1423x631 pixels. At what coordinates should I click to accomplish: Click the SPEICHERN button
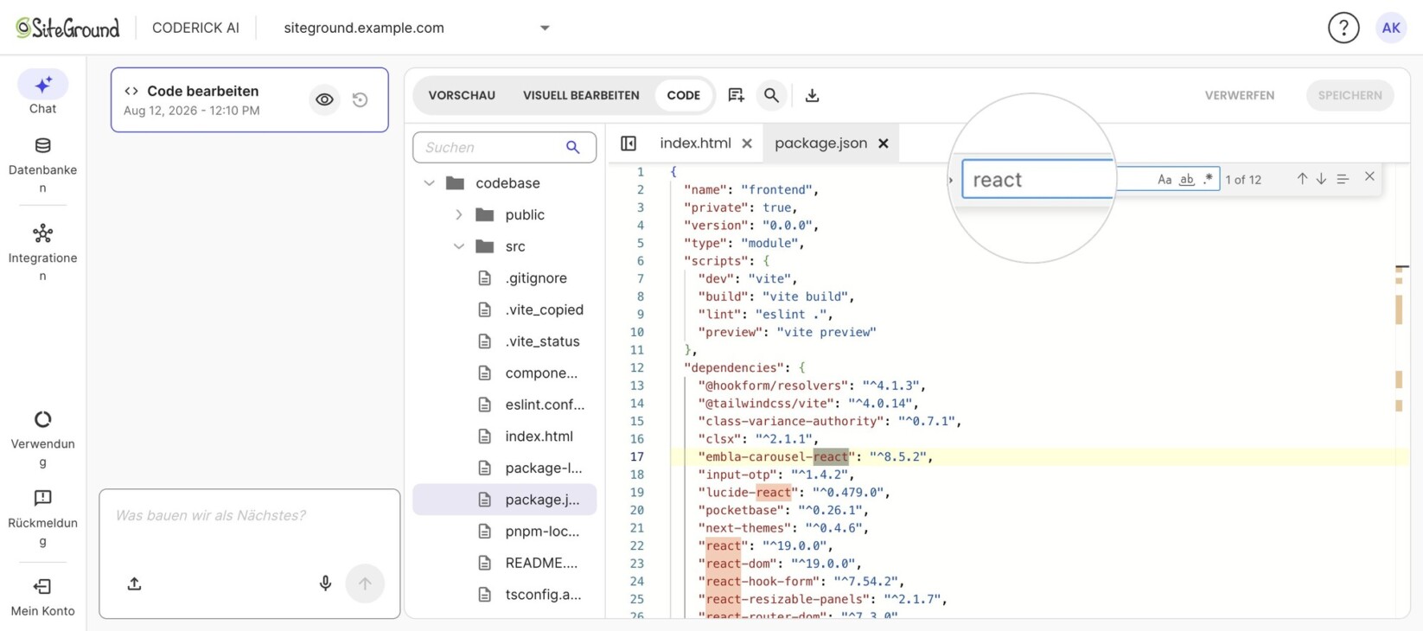point(1350,95)
